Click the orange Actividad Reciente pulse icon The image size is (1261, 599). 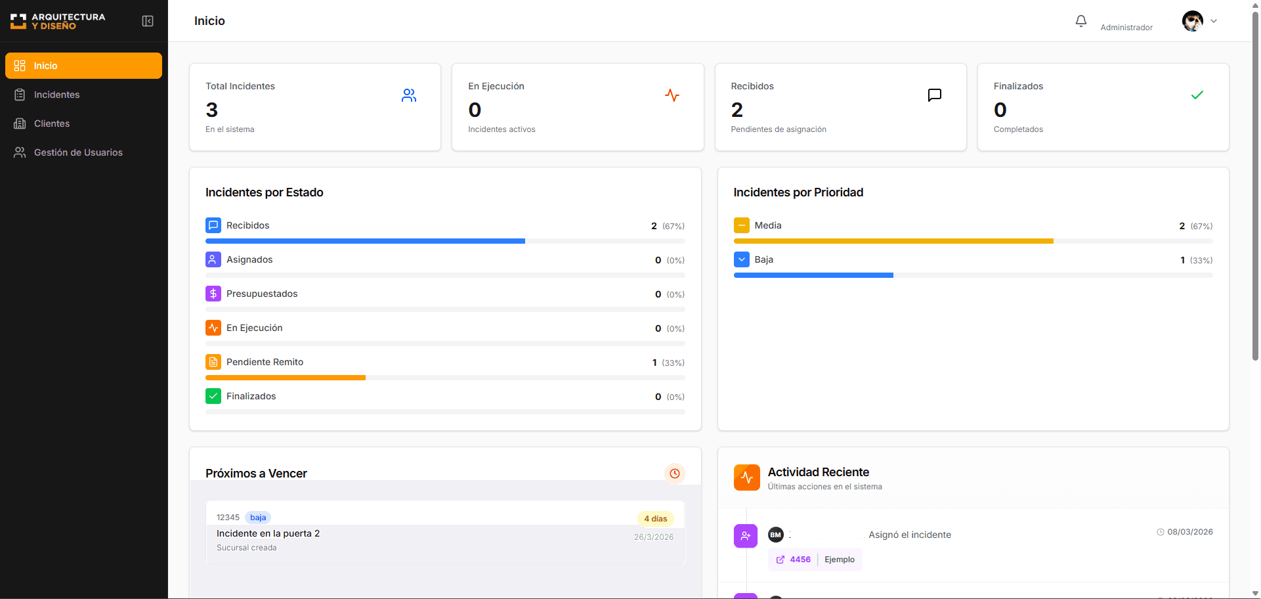click(746, 477)
